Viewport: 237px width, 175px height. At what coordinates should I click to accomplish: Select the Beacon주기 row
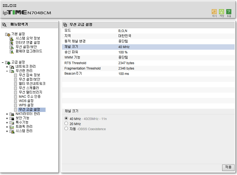click(148, 74)
